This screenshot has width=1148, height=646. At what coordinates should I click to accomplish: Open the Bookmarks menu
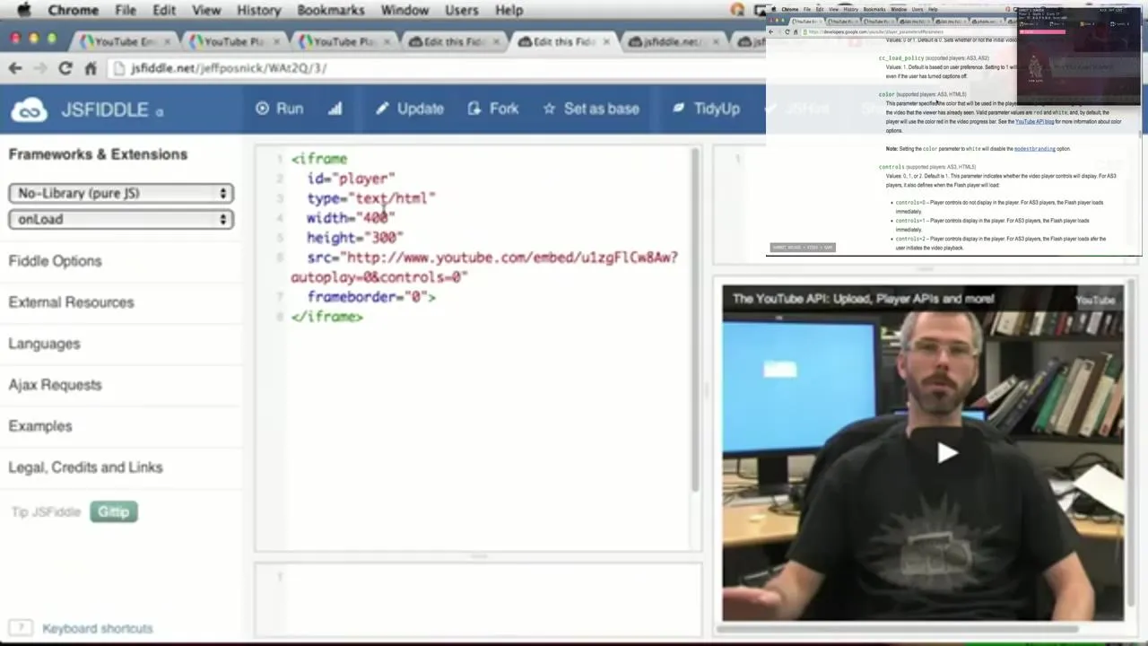pos(330,10)
